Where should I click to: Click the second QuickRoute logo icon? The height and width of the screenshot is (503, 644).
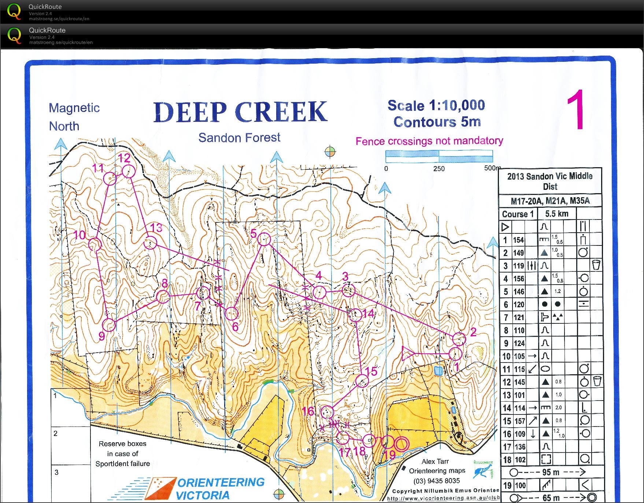(x=14, y=36)
